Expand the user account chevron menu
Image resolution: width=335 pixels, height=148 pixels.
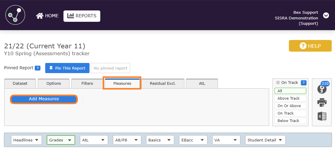(326, 16)
